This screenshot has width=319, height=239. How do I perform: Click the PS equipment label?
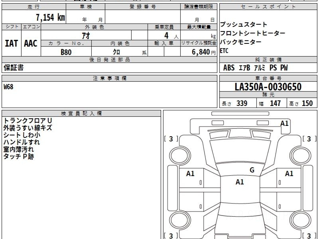tap(273, 68)
